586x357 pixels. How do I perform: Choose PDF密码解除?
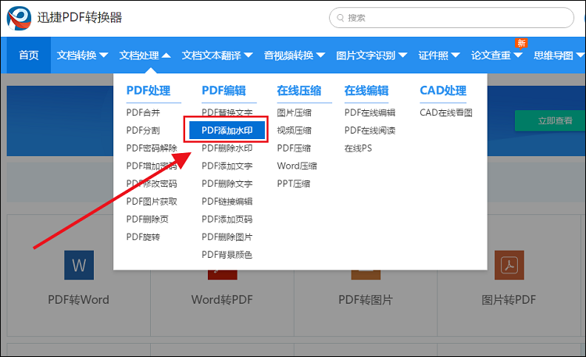pyautogui.click(x=152, y=148)
